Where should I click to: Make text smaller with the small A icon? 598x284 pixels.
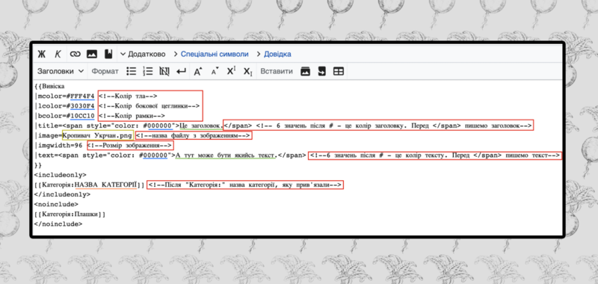[215, 71]
